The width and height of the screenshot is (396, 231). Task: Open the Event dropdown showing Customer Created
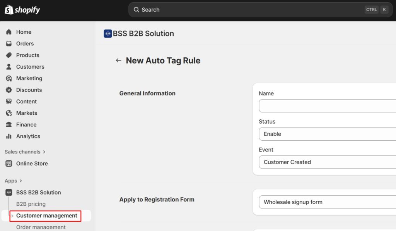[327, 162]
